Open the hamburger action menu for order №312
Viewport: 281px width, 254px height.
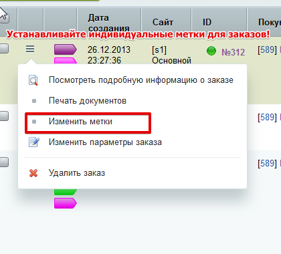click(30, 49)
